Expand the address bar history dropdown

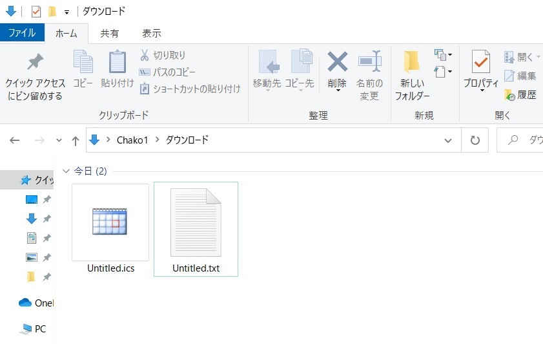click(448, 140)
